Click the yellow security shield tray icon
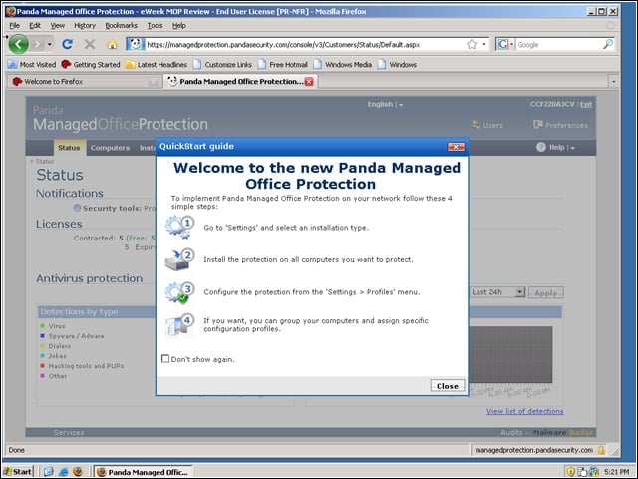638x479 pixels. pyautogui.click(x=571, y=472)
